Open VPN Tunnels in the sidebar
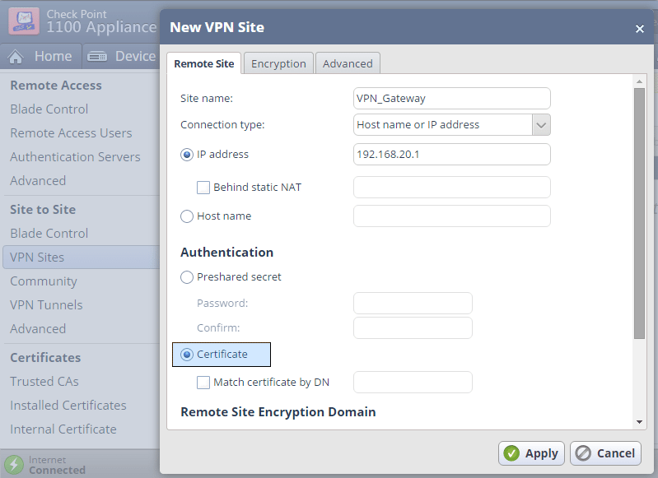 click(x=46, y=305)
